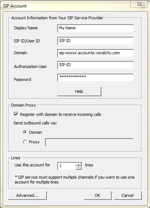Select Domain radio button for outbound calls

coord(25,132)
